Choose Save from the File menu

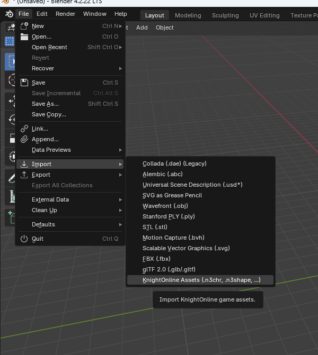[70, 83]
